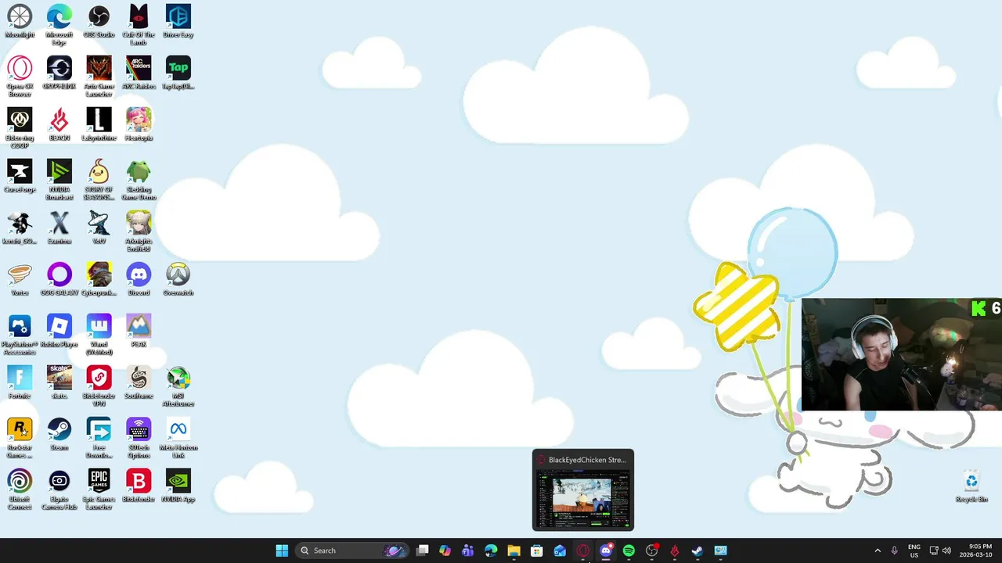Select the Arknights Endfield desktop icon
This screenshot has width=1002, height=563.
point(139,231)
